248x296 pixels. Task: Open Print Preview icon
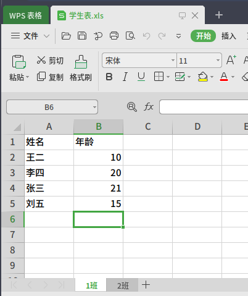(x=130, y=36)
